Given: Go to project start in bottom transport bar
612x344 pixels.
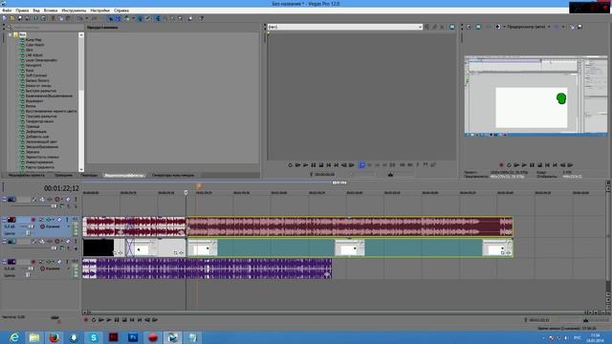Looking at the screenshot, I should [x=132, y=320].
